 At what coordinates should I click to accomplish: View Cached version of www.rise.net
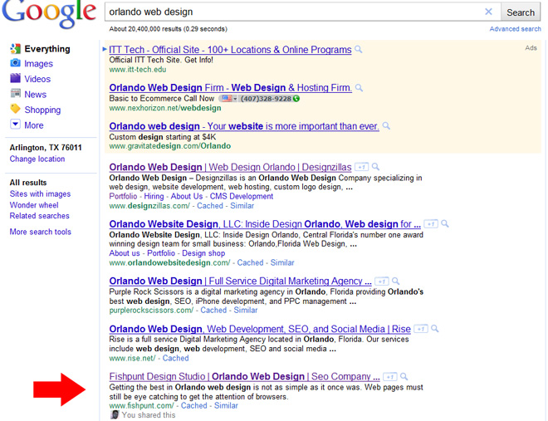coord(175,358)
